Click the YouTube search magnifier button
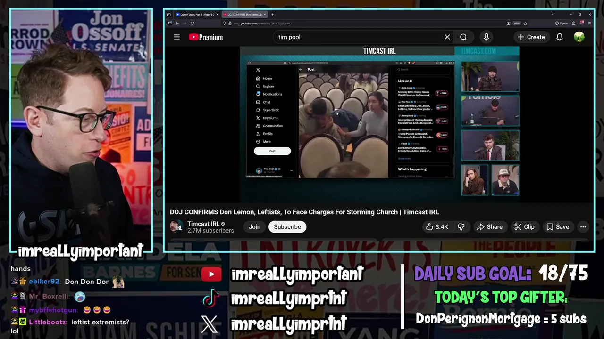Screen dimensions: 604x339 pyautogui.click(x=463, y=37)
